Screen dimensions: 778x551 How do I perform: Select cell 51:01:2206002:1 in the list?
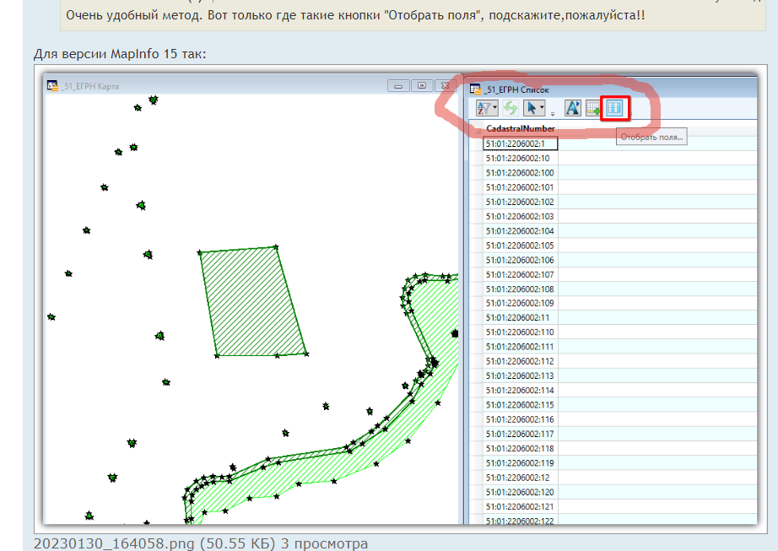[520, 144]
